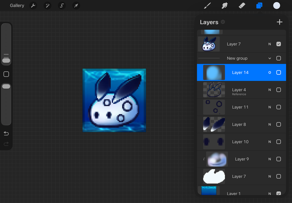Click the 'Layer 10' name text
This screenshot has width=292, height=203.
(x=240, y=142)
